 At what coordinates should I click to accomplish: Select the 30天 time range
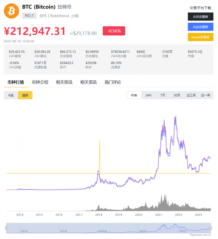(177, 95)
